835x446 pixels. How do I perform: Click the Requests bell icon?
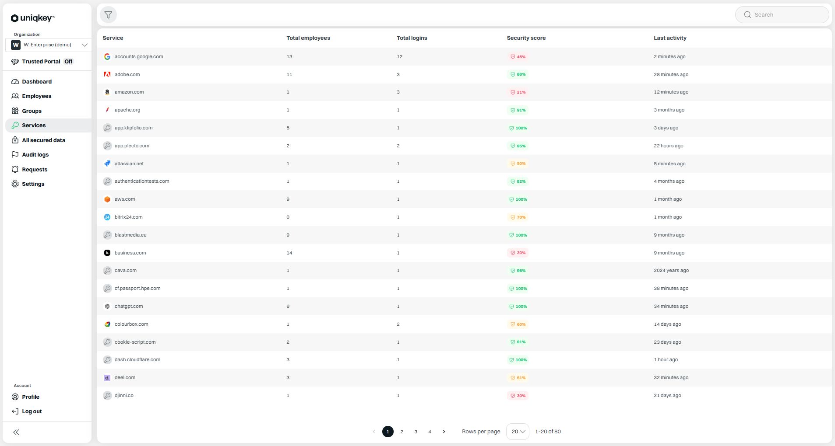pos(15,170)
